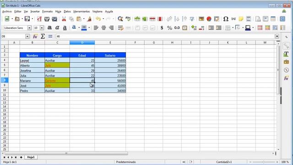
Task: Toggle Center Horizontally alignment
Action: pyautogui.click(x=104, y=28)
